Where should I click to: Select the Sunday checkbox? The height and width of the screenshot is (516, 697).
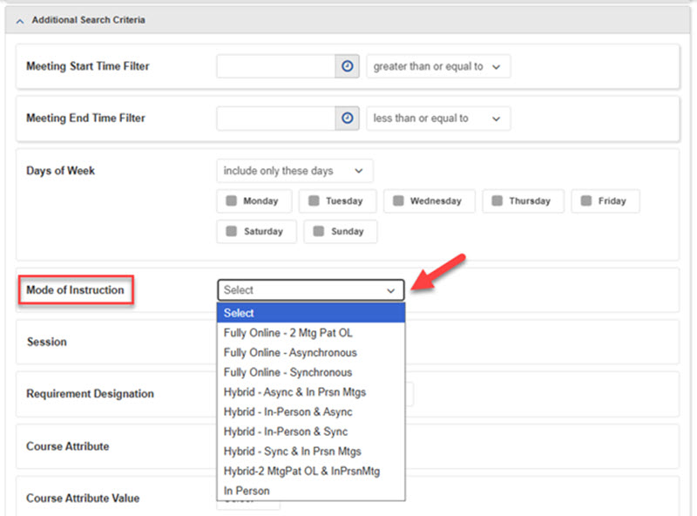(319, 232)
